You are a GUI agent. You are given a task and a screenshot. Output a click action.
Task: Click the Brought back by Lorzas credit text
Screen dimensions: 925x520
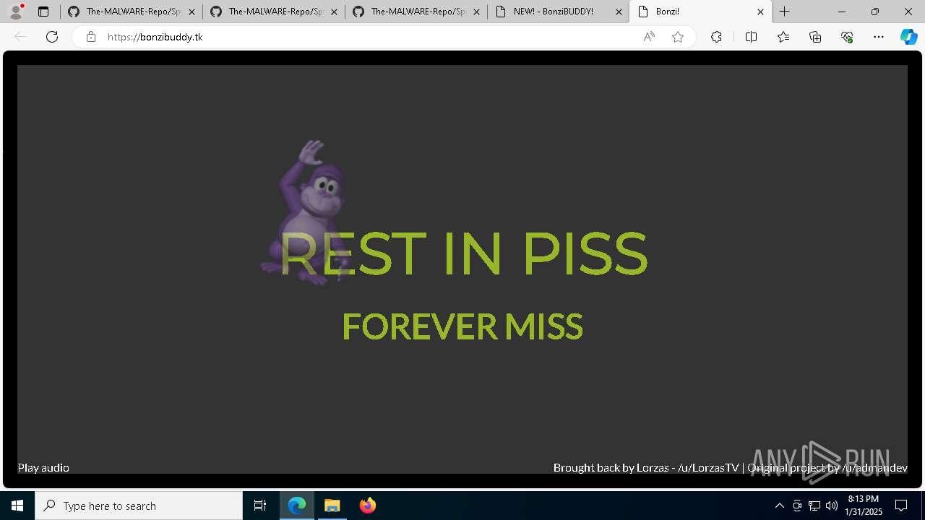click(x=646, y=467)
